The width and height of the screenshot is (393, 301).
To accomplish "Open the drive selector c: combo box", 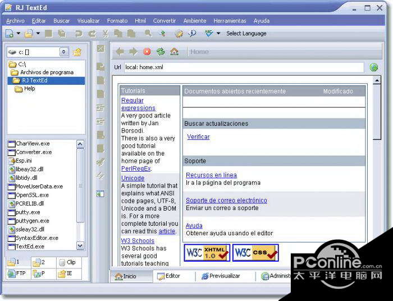I will 38,52.
